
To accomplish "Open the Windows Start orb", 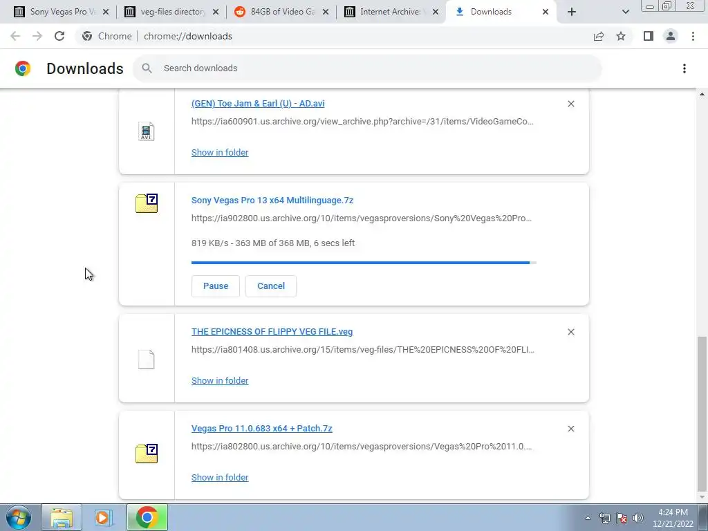I will pyautogui.click(x=18, y=517).
